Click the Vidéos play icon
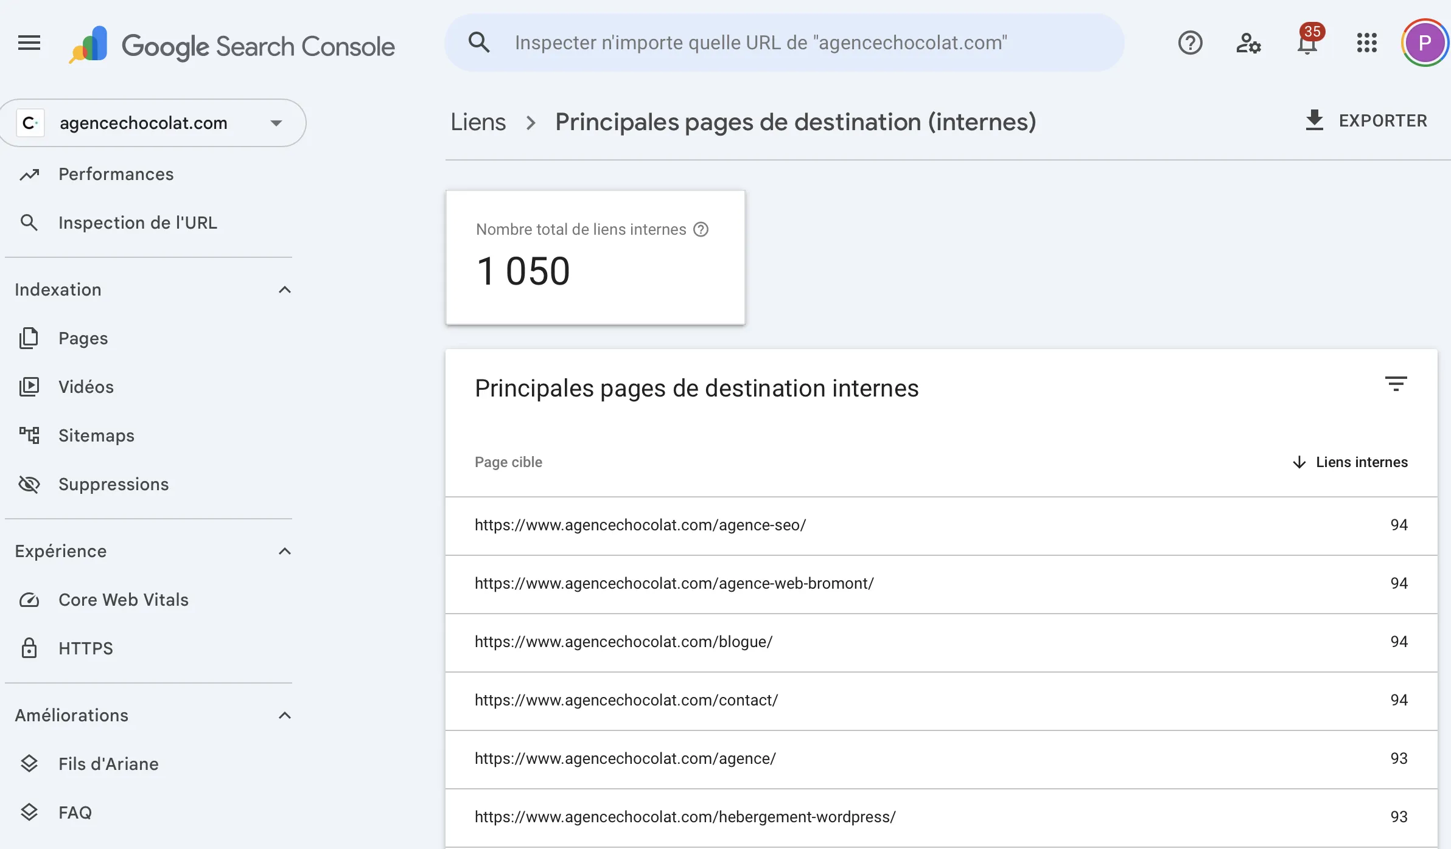 tap(29, 387)
